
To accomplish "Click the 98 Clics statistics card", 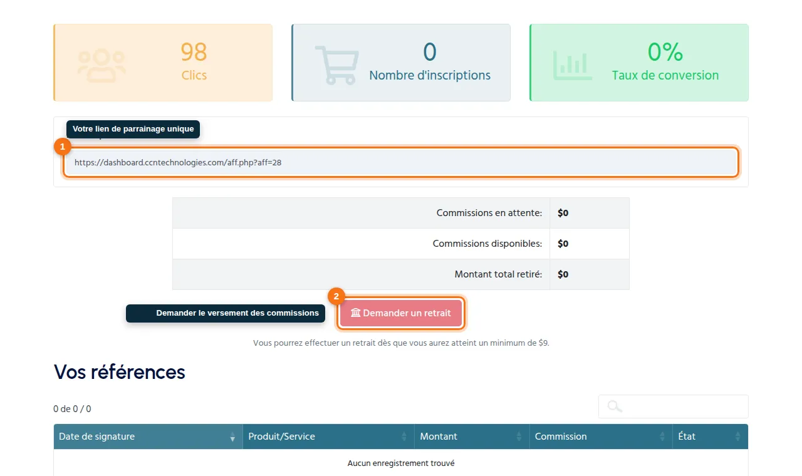I will [x=163, y=63].
